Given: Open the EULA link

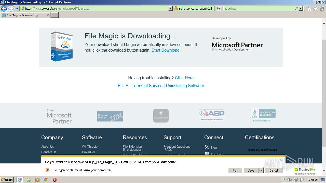Looking at the screenshot, I should [123, 86].
